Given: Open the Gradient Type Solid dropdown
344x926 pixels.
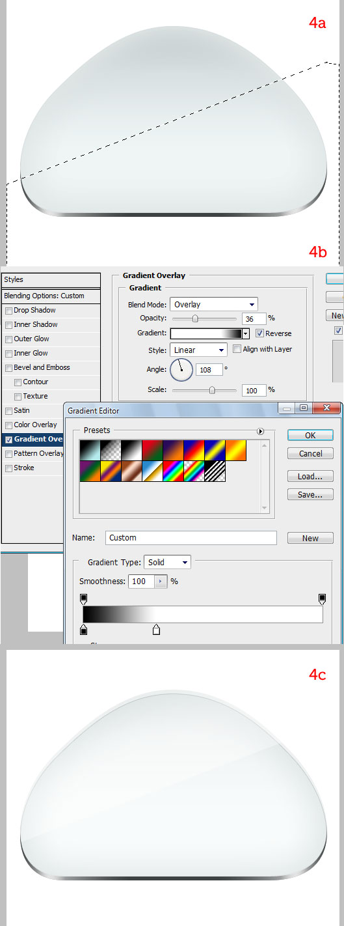Looking at the screenshot, I should (168, 562).
